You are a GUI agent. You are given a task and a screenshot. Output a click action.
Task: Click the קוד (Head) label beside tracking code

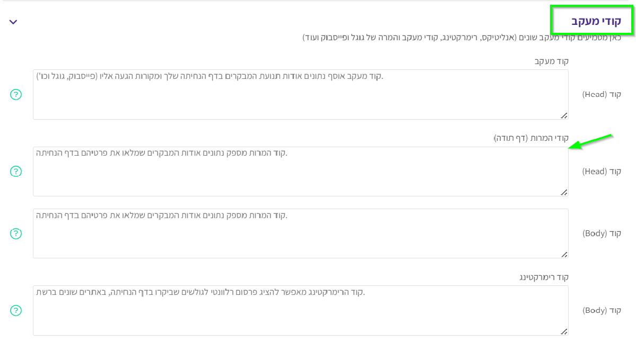602,95
